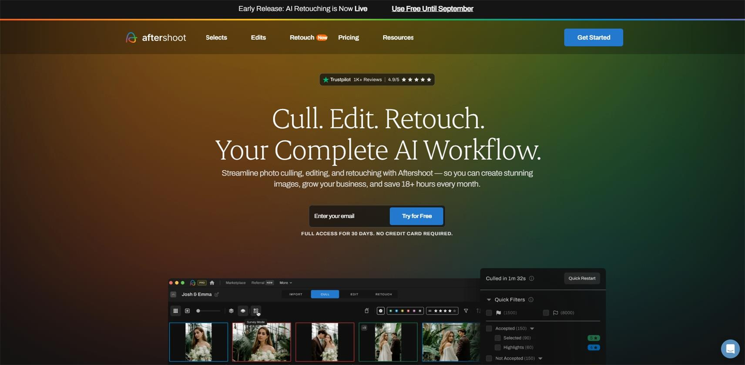Select the single image view icon
This screenshot has height=365, width=745.
point(187,311)
